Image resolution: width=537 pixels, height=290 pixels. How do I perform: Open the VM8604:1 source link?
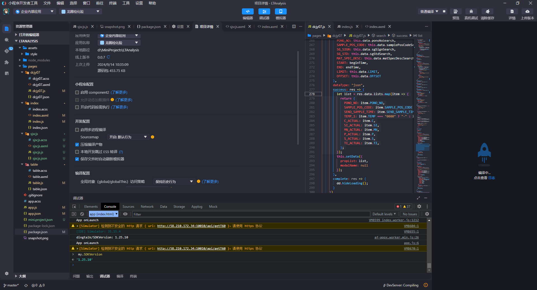(x=411, y=226)
